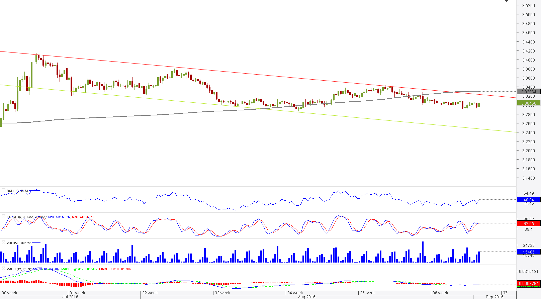
Task: Click the STOCH (5, 3, SMA, 3, SMA) label
Action: pyautogui.click(x=26, y=217)
